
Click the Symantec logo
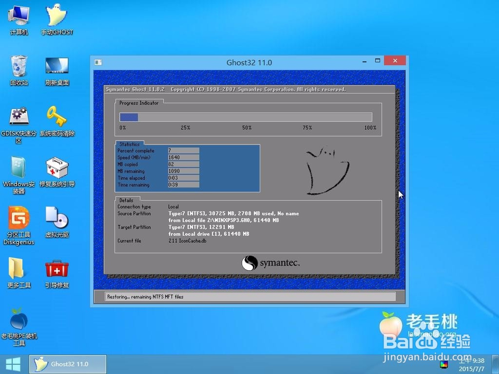click(270, 263)
